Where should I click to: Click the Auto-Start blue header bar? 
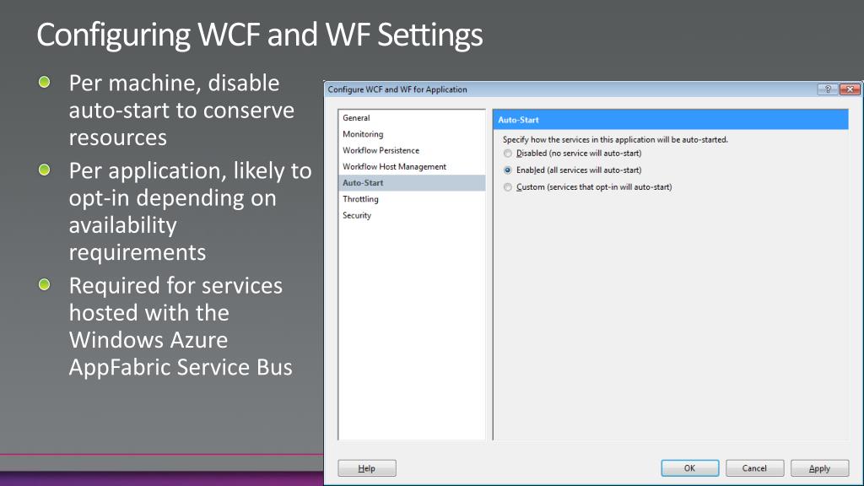[671, 120]
